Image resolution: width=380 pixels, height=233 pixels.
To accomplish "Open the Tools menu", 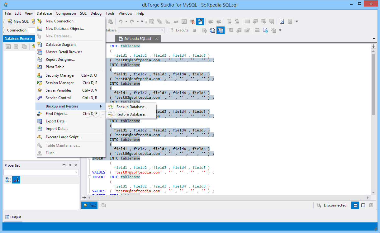I will pyautogui.click(x=110, y=13).
